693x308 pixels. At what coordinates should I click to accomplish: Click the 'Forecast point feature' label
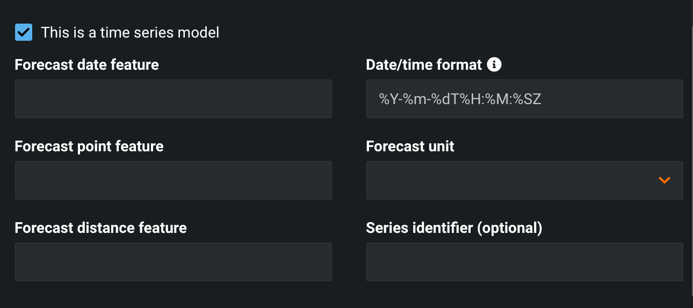tap(89, 146)
